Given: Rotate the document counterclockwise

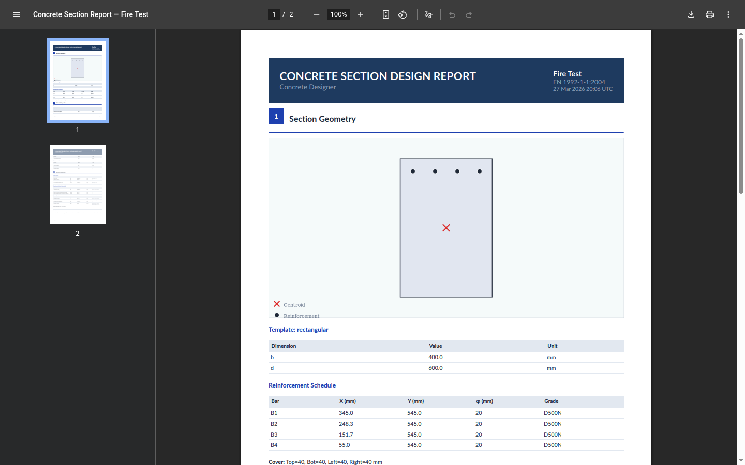Looking at the screenshot, I should coord(403,14).
